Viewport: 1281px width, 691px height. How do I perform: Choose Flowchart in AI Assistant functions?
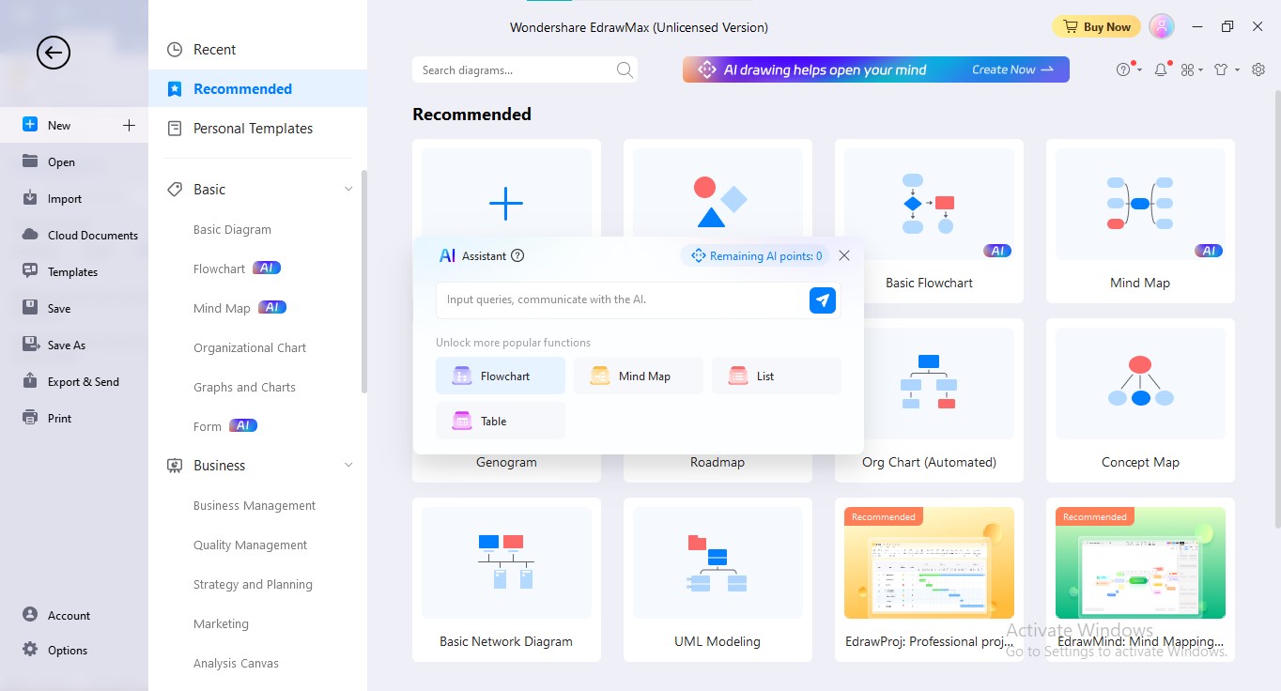[501, 376]
